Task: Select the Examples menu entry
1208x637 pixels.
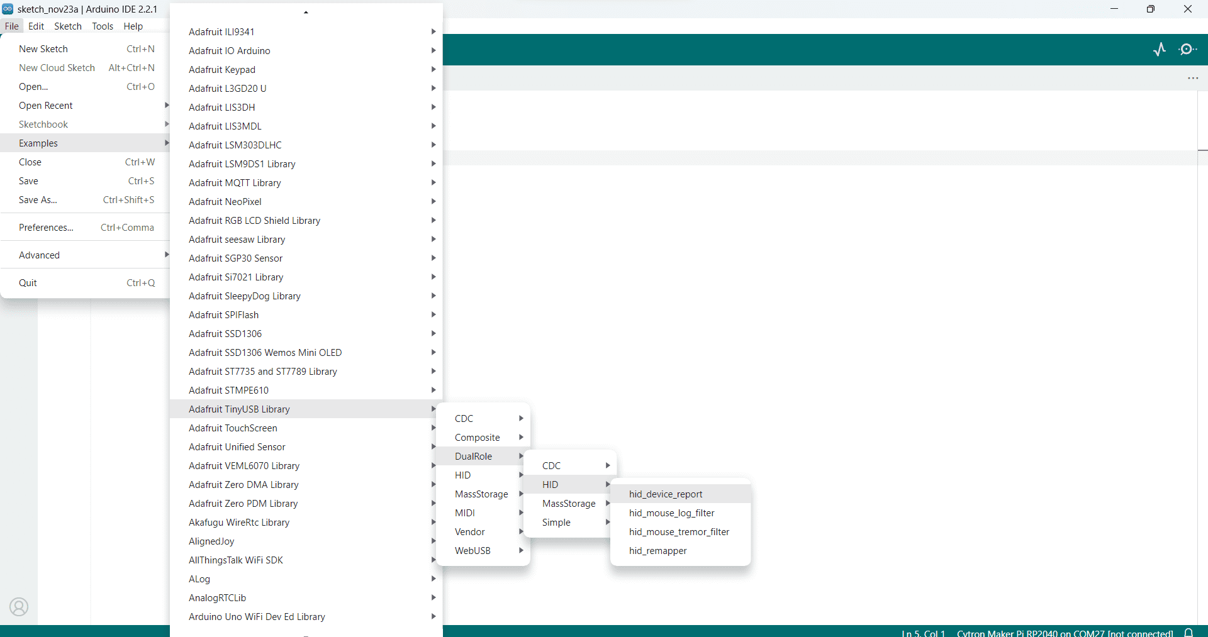Action: (85, 143)
